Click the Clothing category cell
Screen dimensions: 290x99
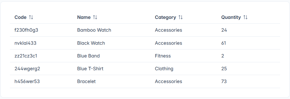pyautogui.click(x=164, y=69)
